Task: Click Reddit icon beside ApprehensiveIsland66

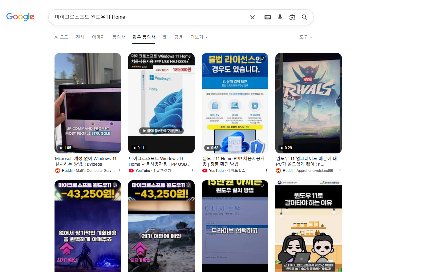Action: pyautogui.click(x=278, y=171)
